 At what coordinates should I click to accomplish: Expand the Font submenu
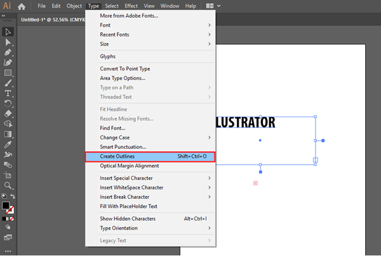coord(150,25)
